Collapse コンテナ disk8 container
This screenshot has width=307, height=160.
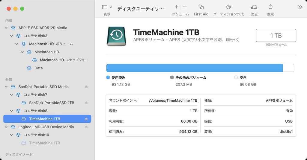[x=11, y=111]
